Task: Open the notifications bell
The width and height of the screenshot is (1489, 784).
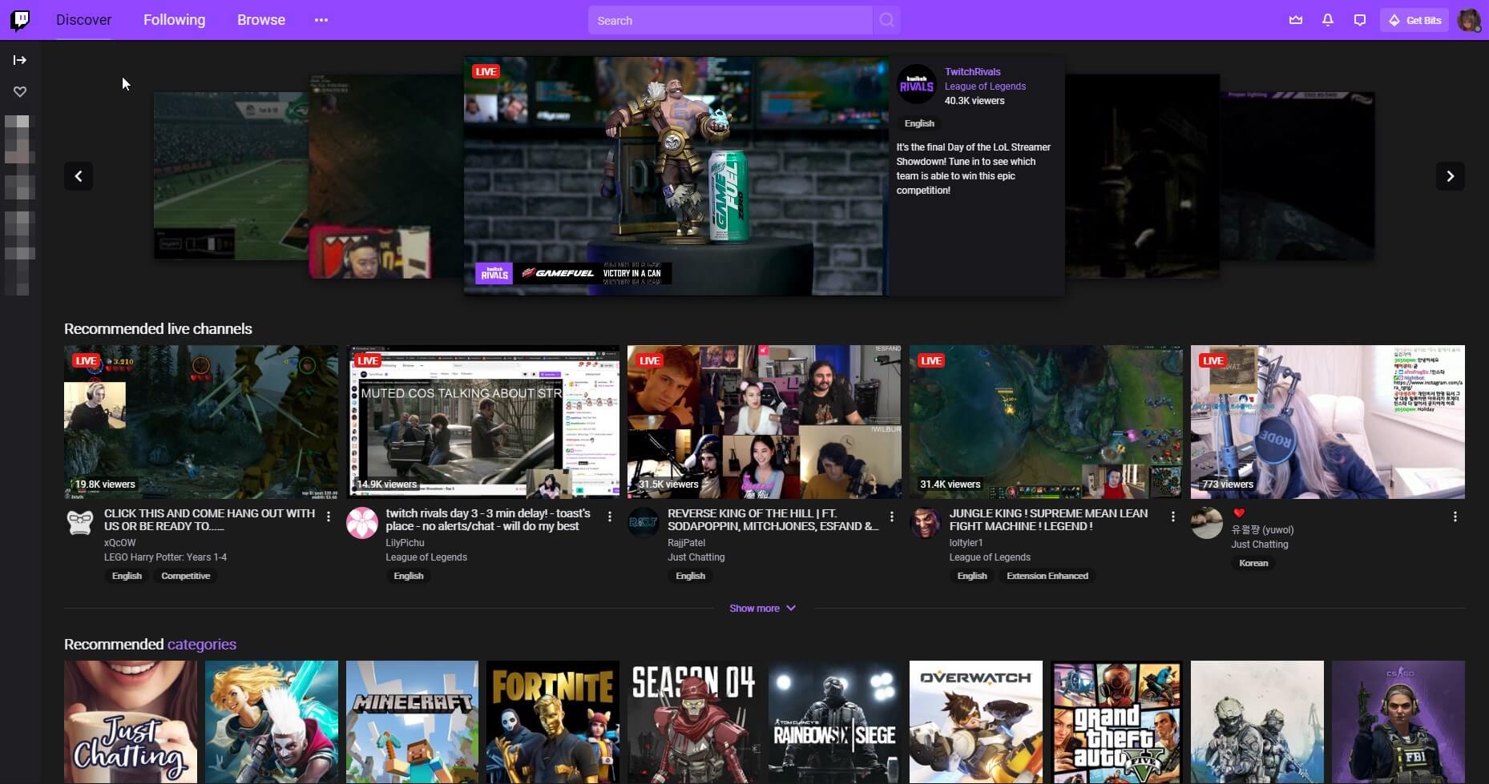Action: coord(1328,19)
